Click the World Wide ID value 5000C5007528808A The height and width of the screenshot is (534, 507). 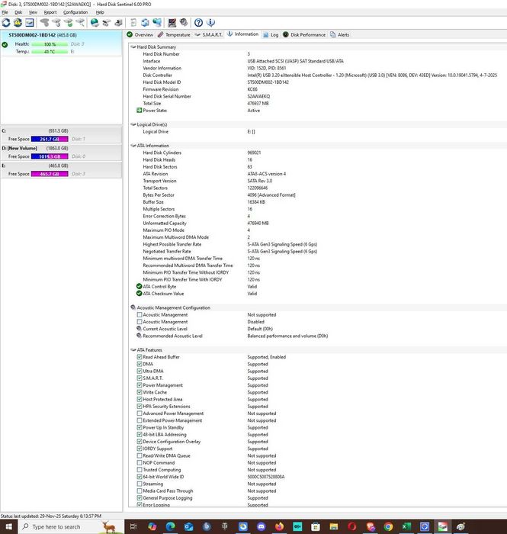click(x=266, y=477)
